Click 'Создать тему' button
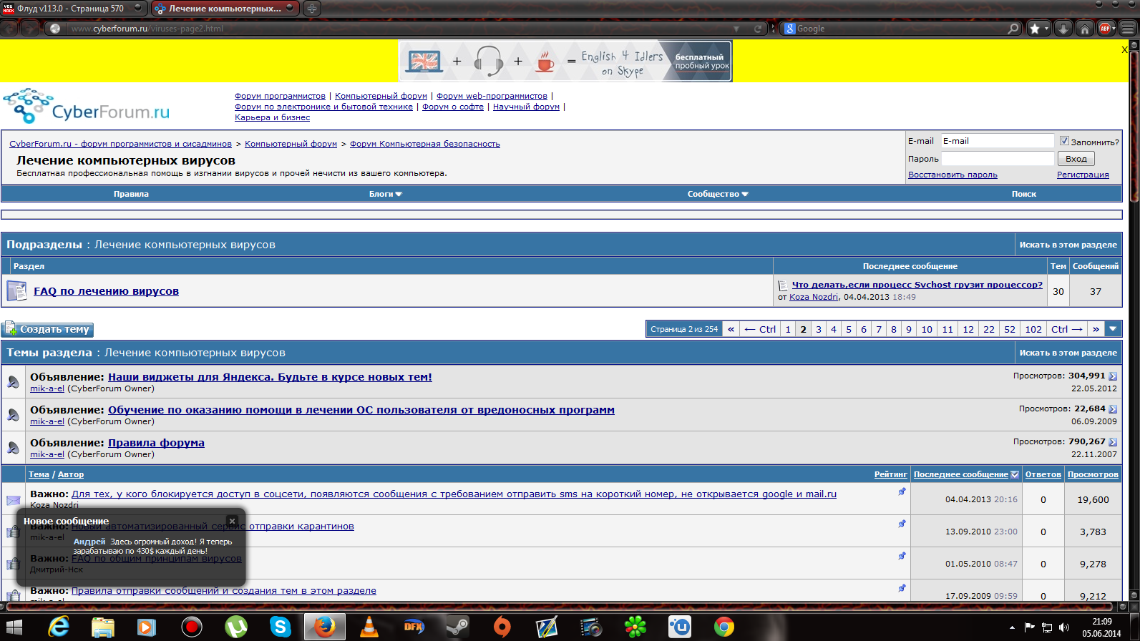Viewport: 1140px width, 641px height. [48, 329]
